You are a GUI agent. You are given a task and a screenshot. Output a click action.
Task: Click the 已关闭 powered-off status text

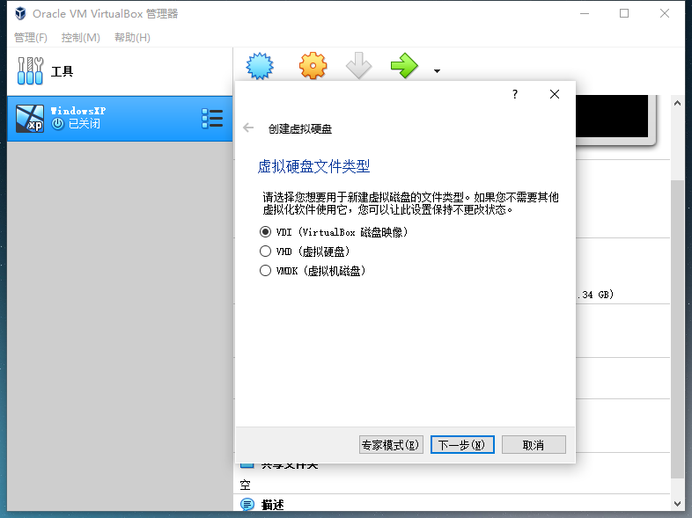pyautogui.click(x=85, y=124)
